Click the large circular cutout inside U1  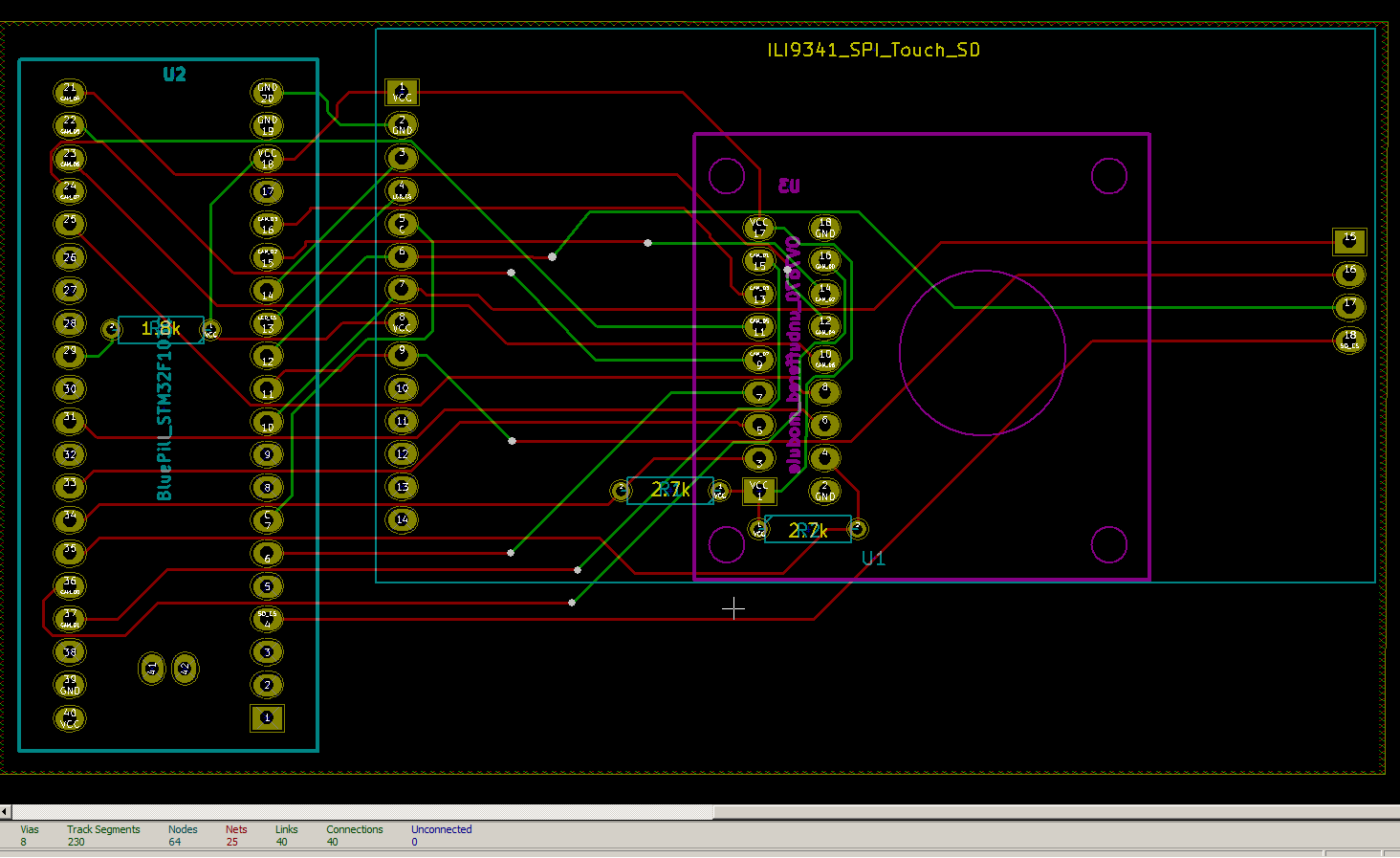click(982, 354)
